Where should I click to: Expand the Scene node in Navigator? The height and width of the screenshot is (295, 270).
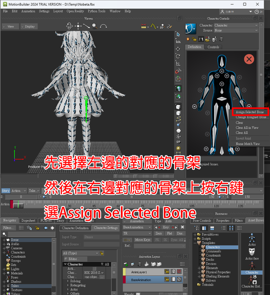tap(4, 240)
